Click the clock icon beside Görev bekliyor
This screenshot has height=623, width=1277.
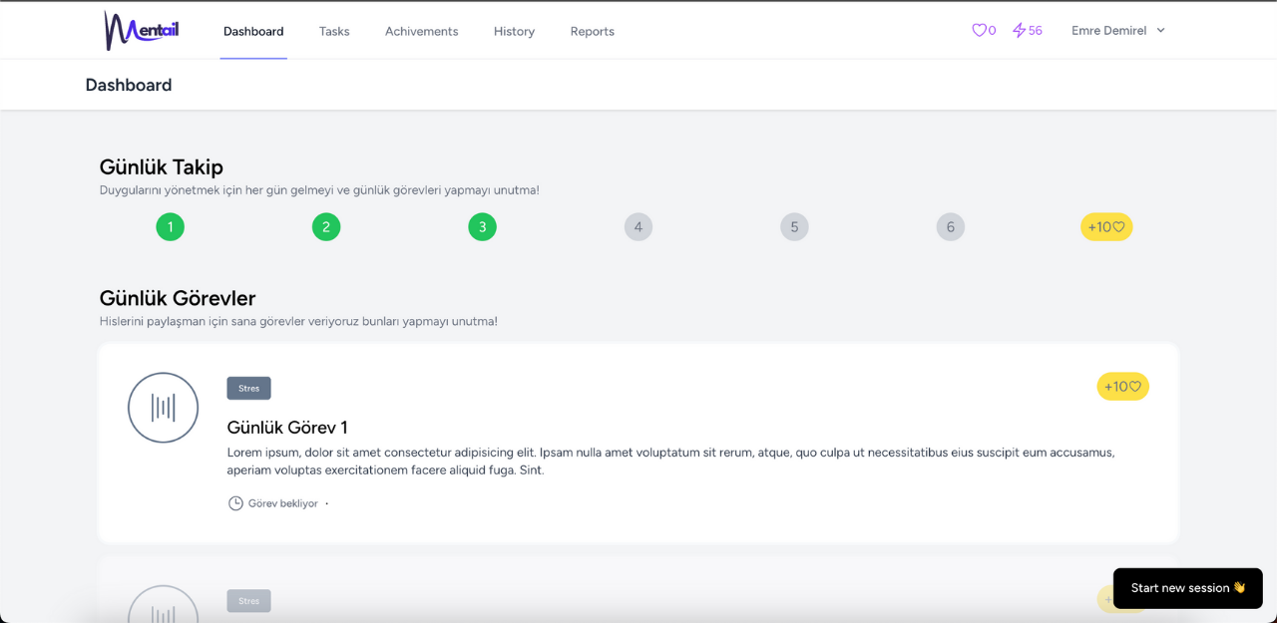tap(235, 503)
